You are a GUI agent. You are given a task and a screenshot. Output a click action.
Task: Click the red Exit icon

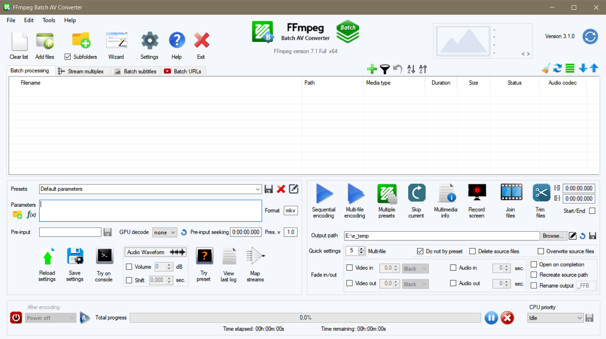click(x=202, y=40)
